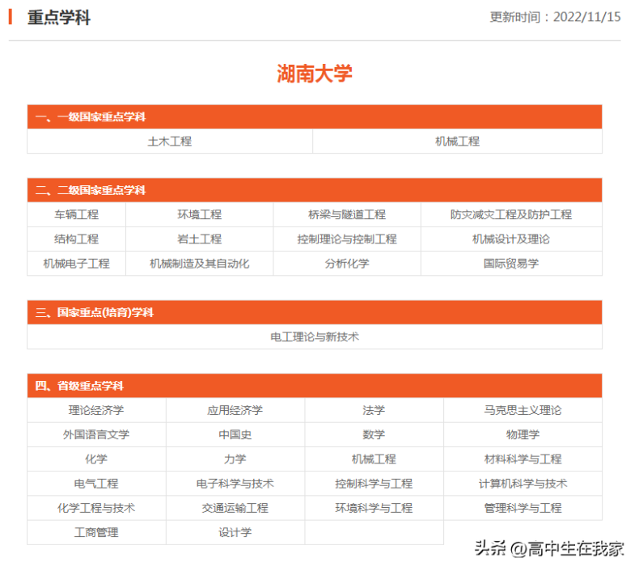Choose the "电子科学与技术" cell
The image size is (639, 571).
tap(235, 484)
